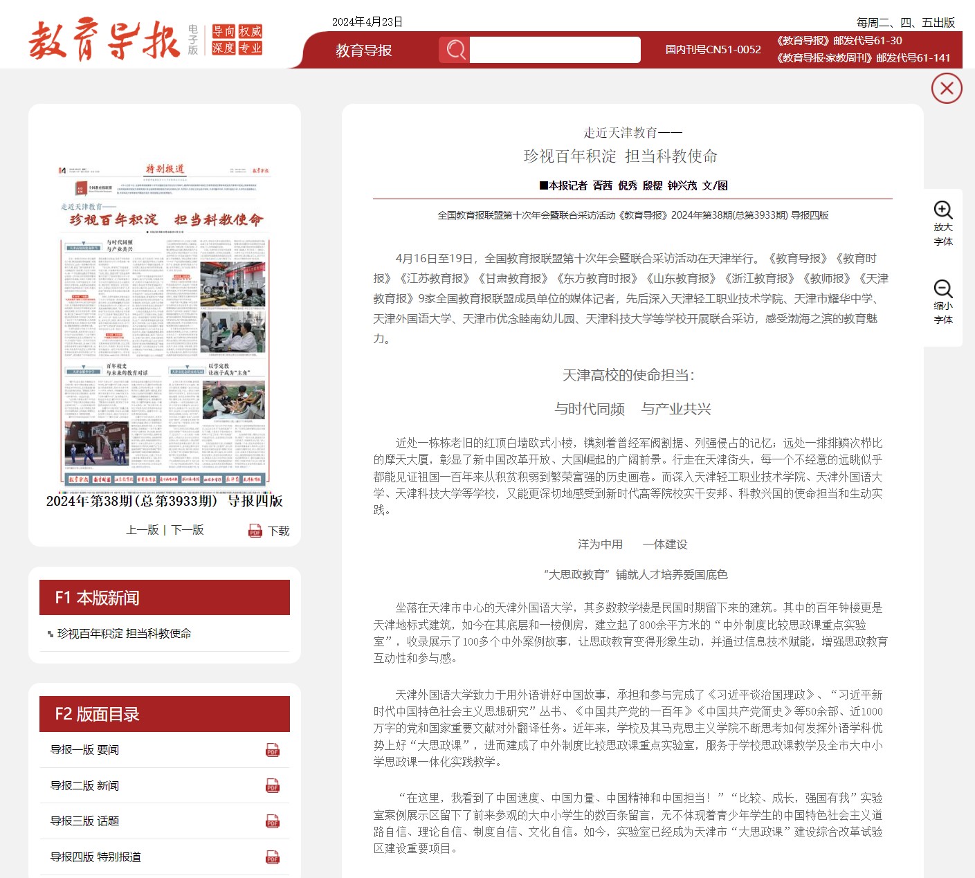Click the date 2024年4月23日
The height and width of the screenshot is (878, 975).
tap(367, 21)
